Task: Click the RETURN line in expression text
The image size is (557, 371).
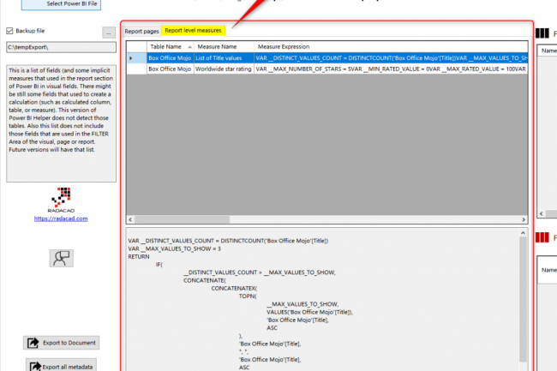Action: [139, 257]
